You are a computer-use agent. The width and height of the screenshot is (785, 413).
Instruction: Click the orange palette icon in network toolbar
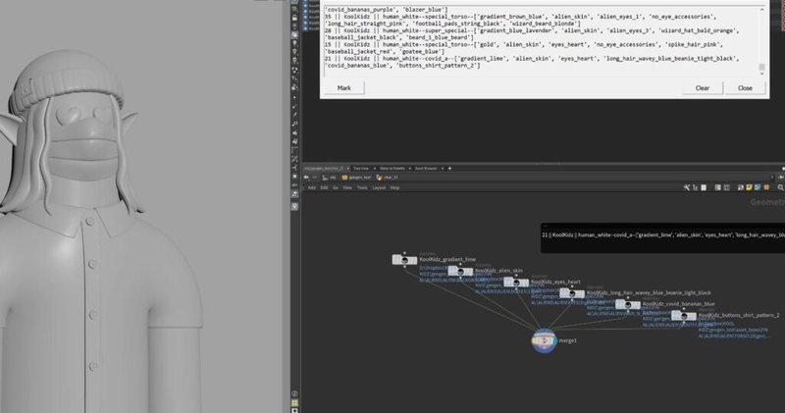pyautogui.click(x=766, y=187)
